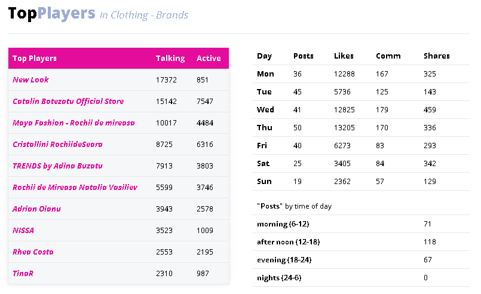The image size is (481, 294).
Task: Open the New Look brand link
Action: 30,80
